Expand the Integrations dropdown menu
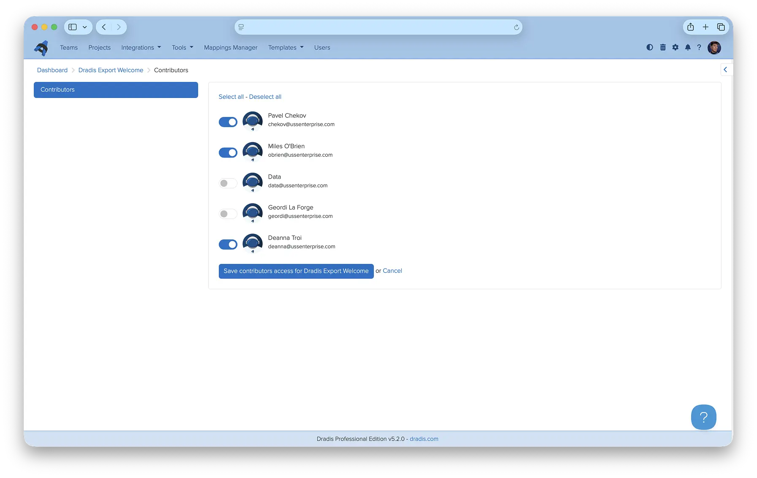757x478 pixels. point(141,48)
